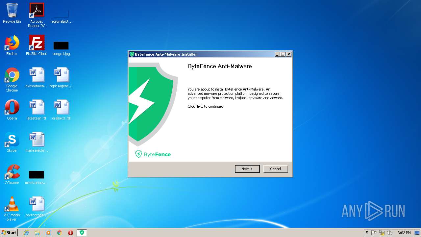Launch Opera desktop shortcut
Viewport: 421px width, 237px height.
point(12,110)
